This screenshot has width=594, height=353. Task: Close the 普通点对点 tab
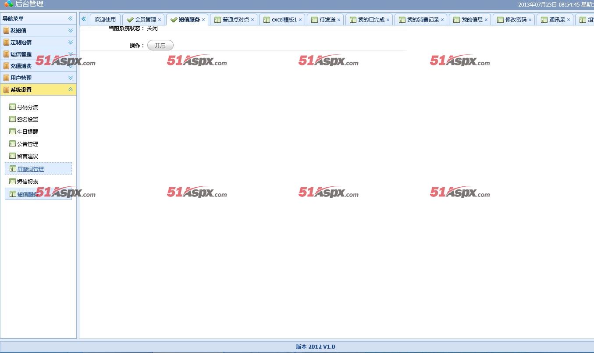[253, 20]
